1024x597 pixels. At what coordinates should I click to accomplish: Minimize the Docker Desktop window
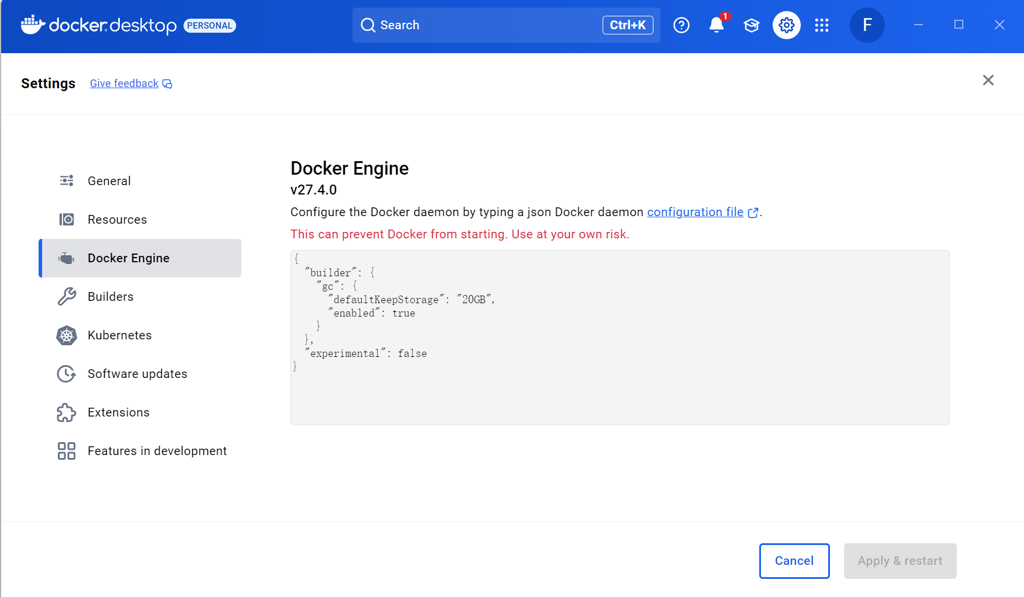coord(918,25)
